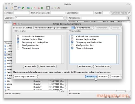Expand the root folder in local tree

[x=6, y=22]
